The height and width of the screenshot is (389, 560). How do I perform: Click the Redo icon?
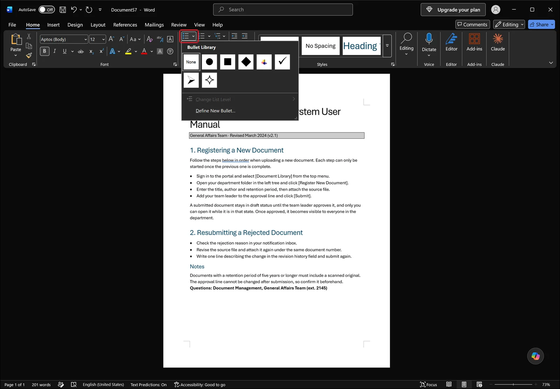point(89,10)
